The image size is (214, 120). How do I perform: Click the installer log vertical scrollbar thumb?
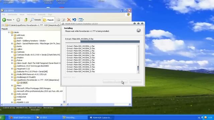pos(138,68)
